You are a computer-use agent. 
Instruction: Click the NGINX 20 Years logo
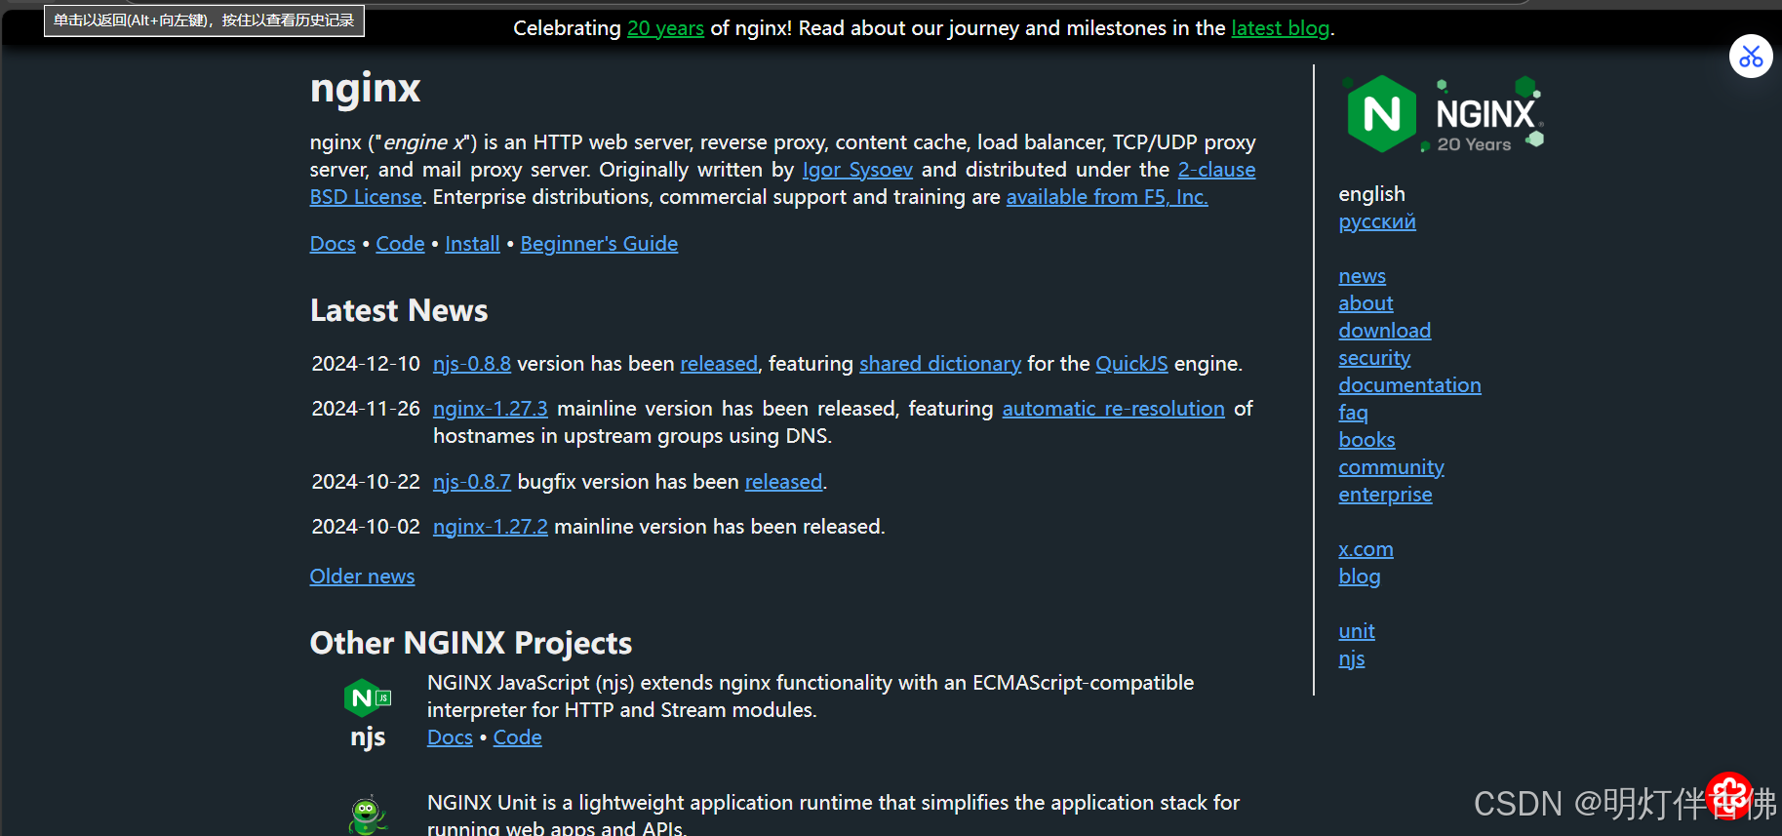tap(1443, 114)
